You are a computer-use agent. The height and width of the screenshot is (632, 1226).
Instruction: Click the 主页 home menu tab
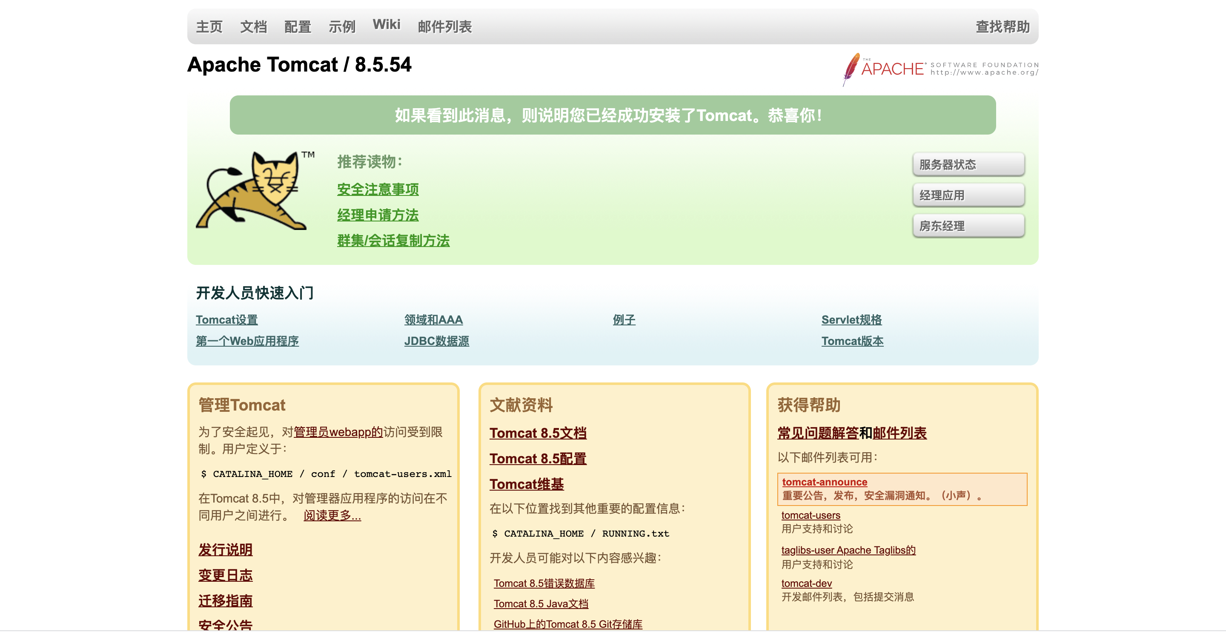pos(209,26)
